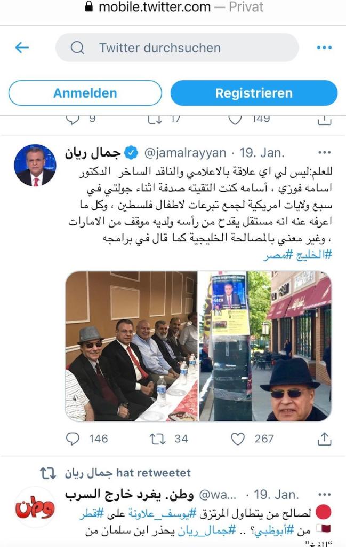
Task: Expand options on the Watan retweeted tweet
Action: coord(324,494)
